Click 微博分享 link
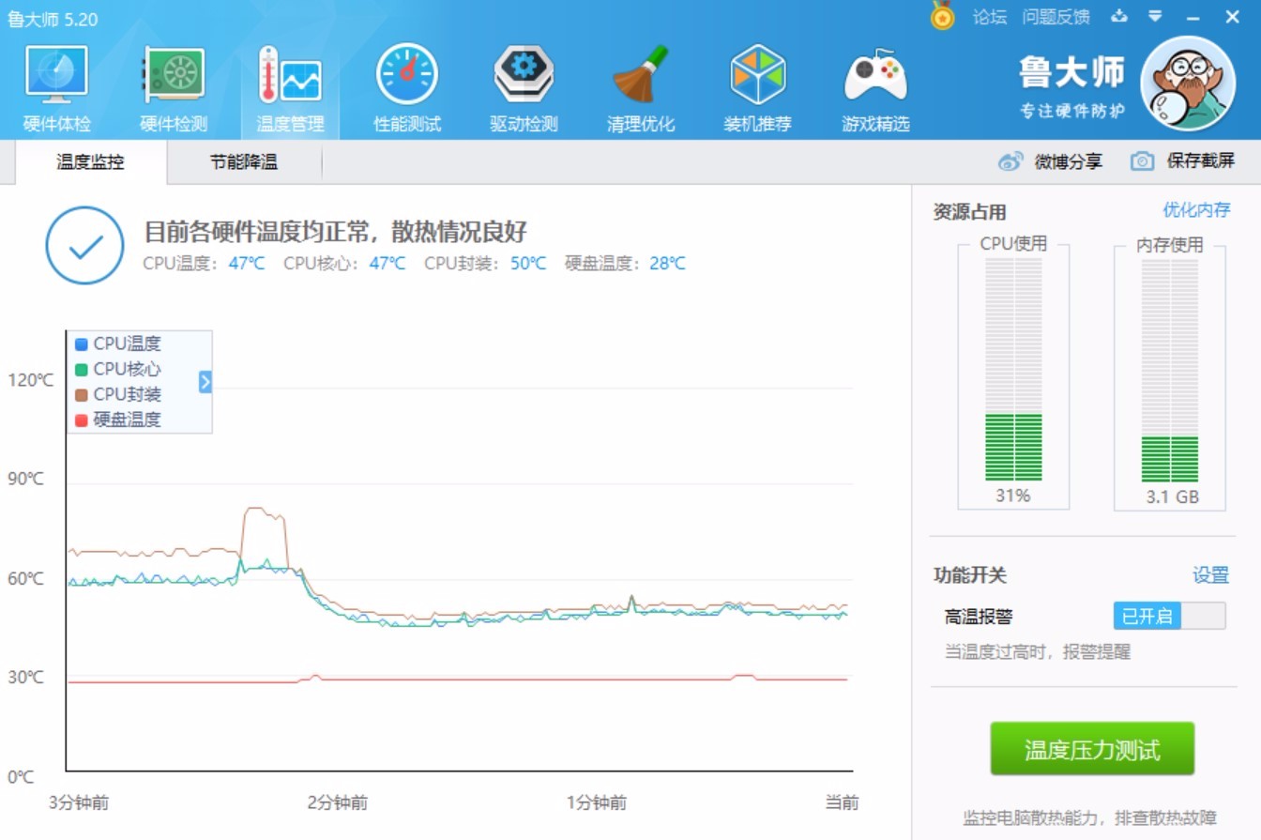Viewport: 1261px width, 840px height. point(1068,161)
